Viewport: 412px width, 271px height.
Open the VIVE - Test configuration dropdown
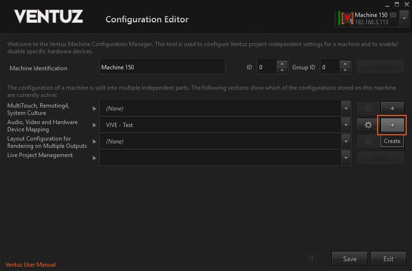pos(346,125)
